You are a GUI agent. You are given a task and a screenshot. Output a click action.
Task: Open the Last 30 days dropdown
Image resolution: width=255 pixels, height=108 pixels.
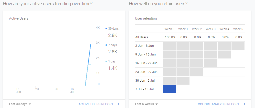click(x=20, y=104)
